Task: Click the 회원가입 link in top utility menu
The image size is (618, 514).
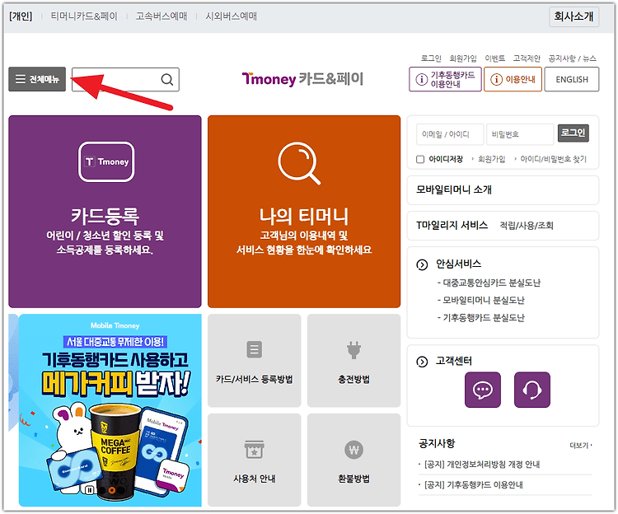Action: pyautogui.click(x=463, y=58)
